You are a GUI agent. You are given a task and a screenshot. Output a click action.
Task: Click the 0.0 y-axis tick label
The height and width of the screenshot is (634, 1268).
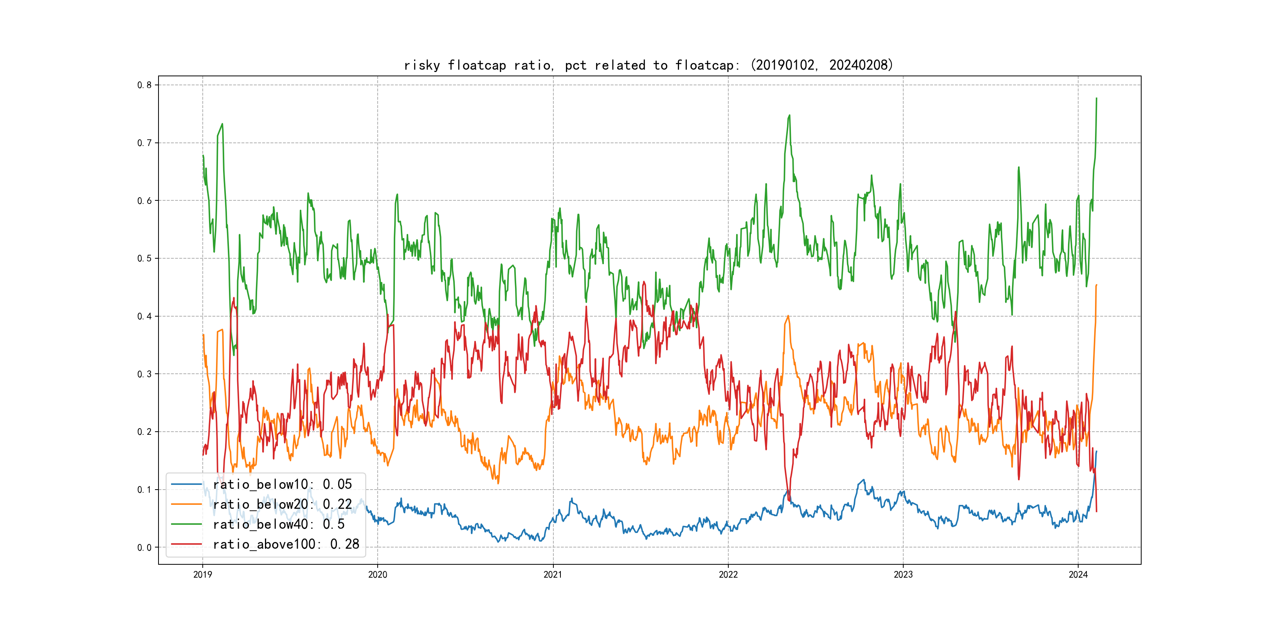pos(144,548)
